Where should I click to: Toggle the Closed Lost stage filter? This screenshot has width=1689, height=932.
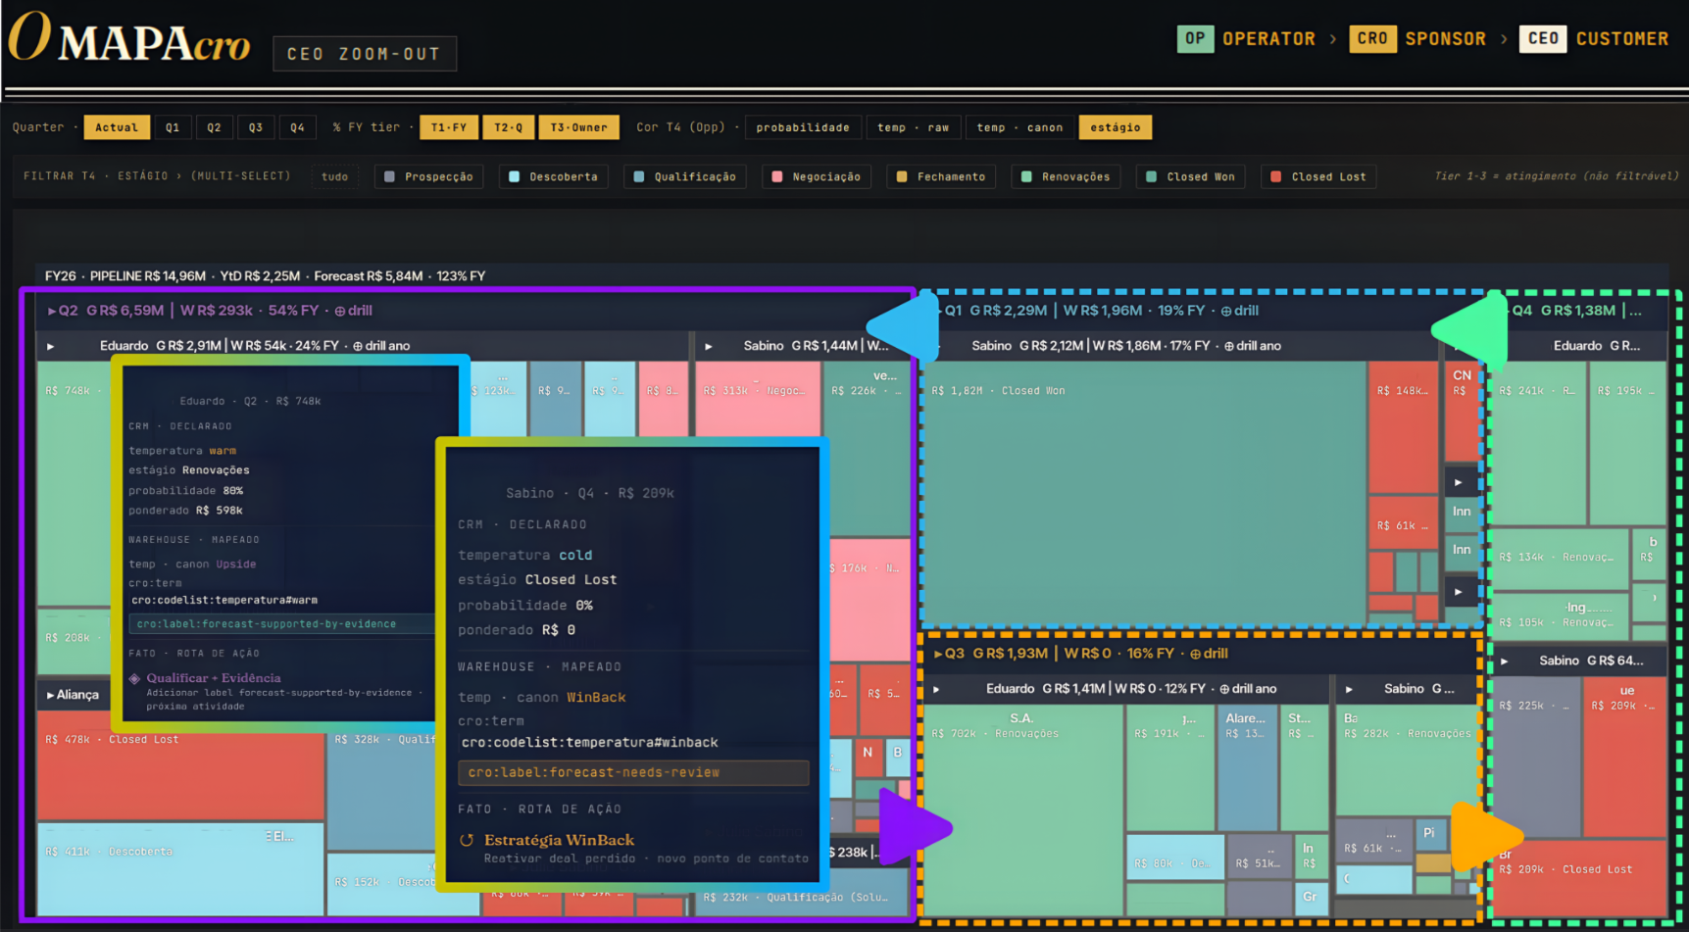click(1318, 177)
